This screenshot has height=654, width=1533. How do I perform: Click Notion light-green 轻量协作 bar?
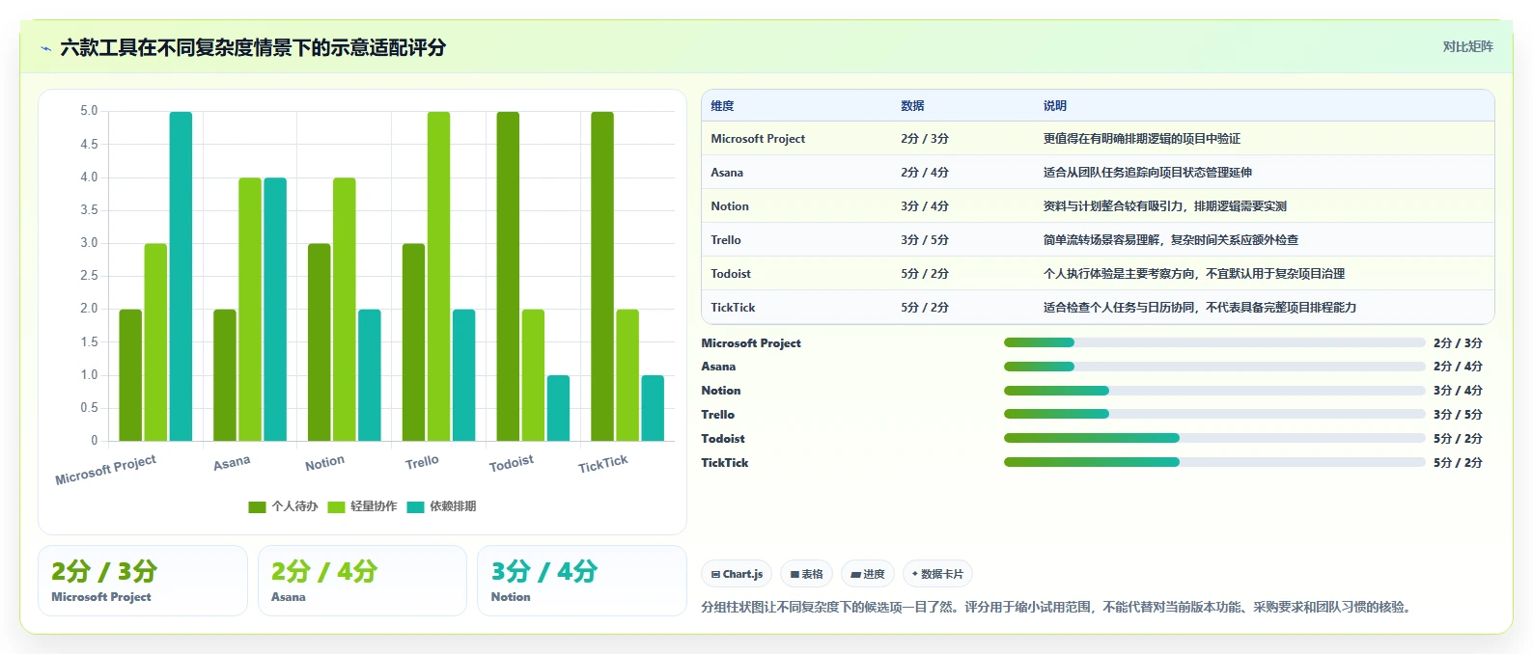point(345,310)
